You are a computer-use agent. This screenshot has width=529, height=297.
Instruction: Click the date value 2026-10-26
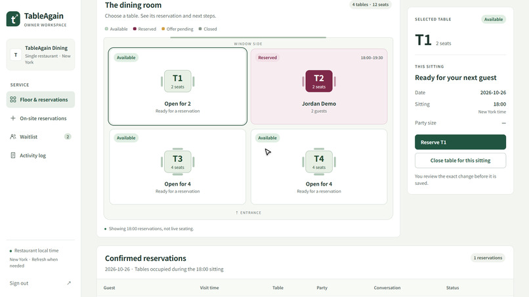[x=493, y=92]
